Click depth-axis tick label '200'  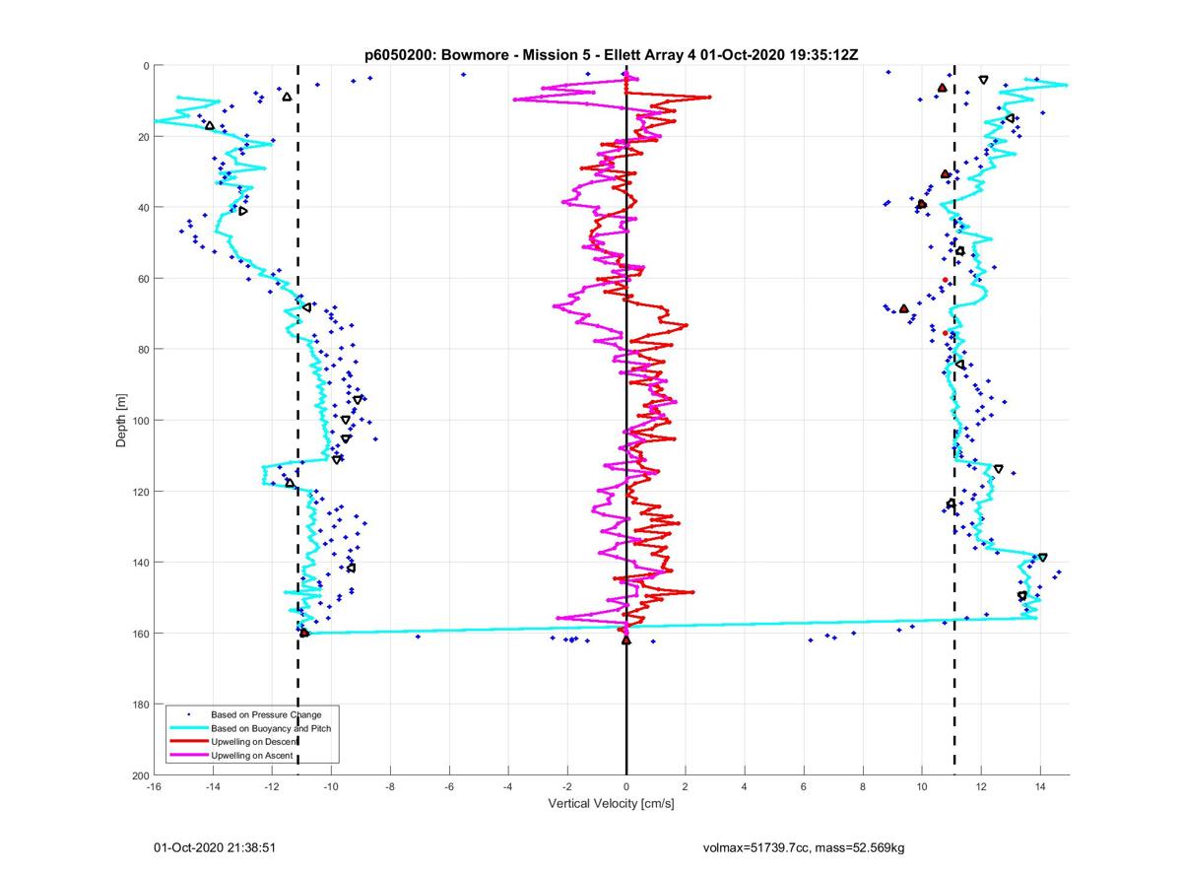pyautogui.click(x=140, y=775)
